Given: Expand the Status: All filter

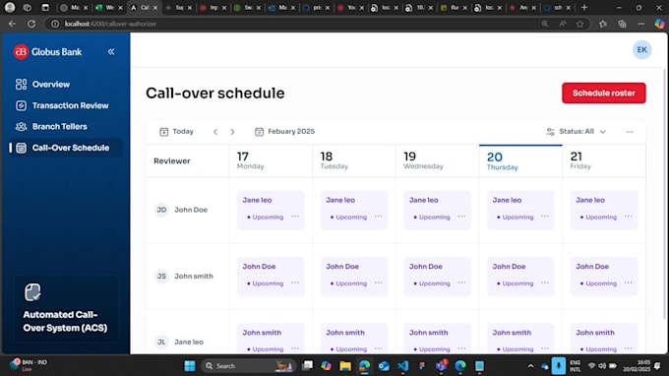Looking at the screenshot, I should pyautogui.click(x=576, y=132).
